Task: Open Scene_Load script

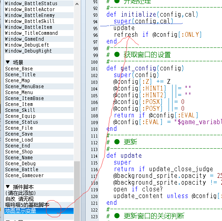Action: point(39,140)
